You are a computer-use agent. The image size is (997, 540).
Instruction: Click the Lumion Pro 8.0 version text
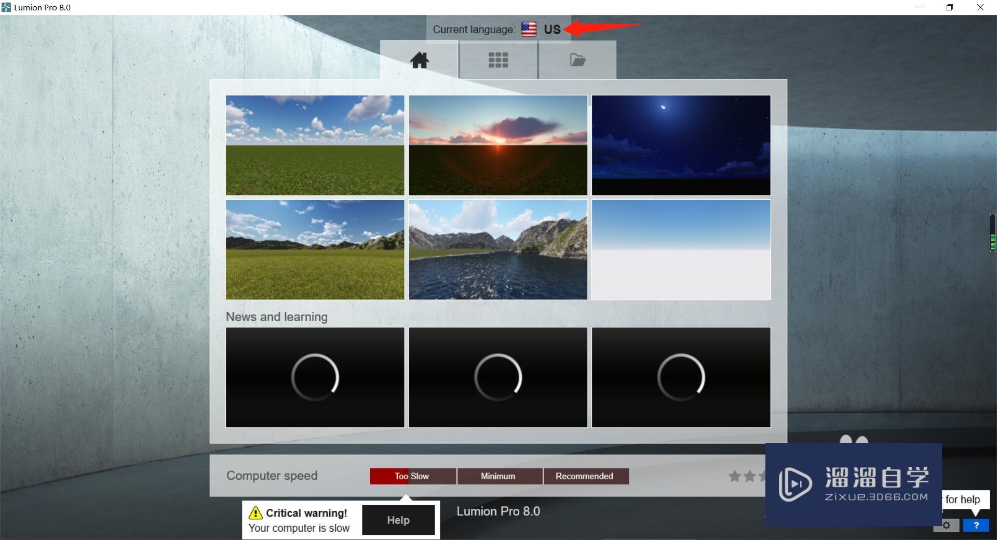[498, 511]
